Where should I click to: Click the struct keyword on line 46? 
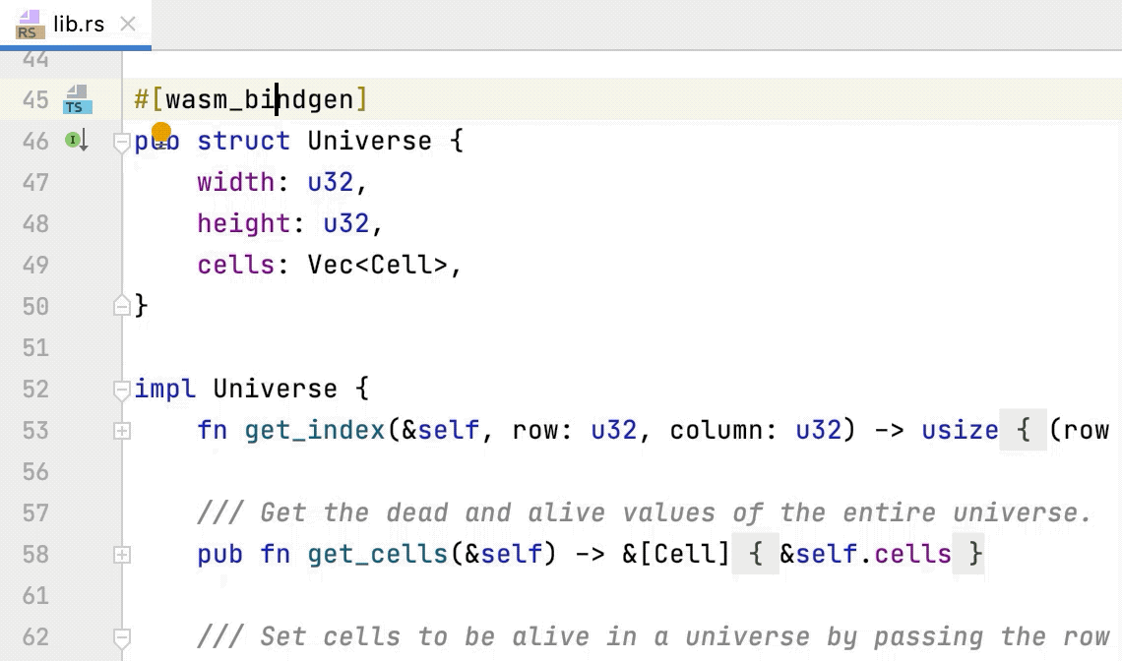pos(244,141)
